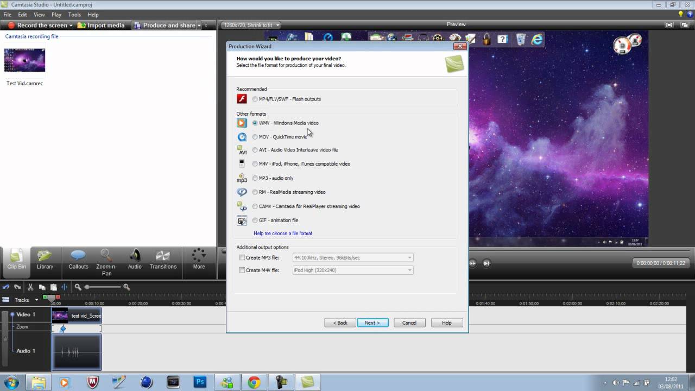Click the lock icon on the tracks
The height and width of the screenshot is (391, 695).
click(5, 339)
